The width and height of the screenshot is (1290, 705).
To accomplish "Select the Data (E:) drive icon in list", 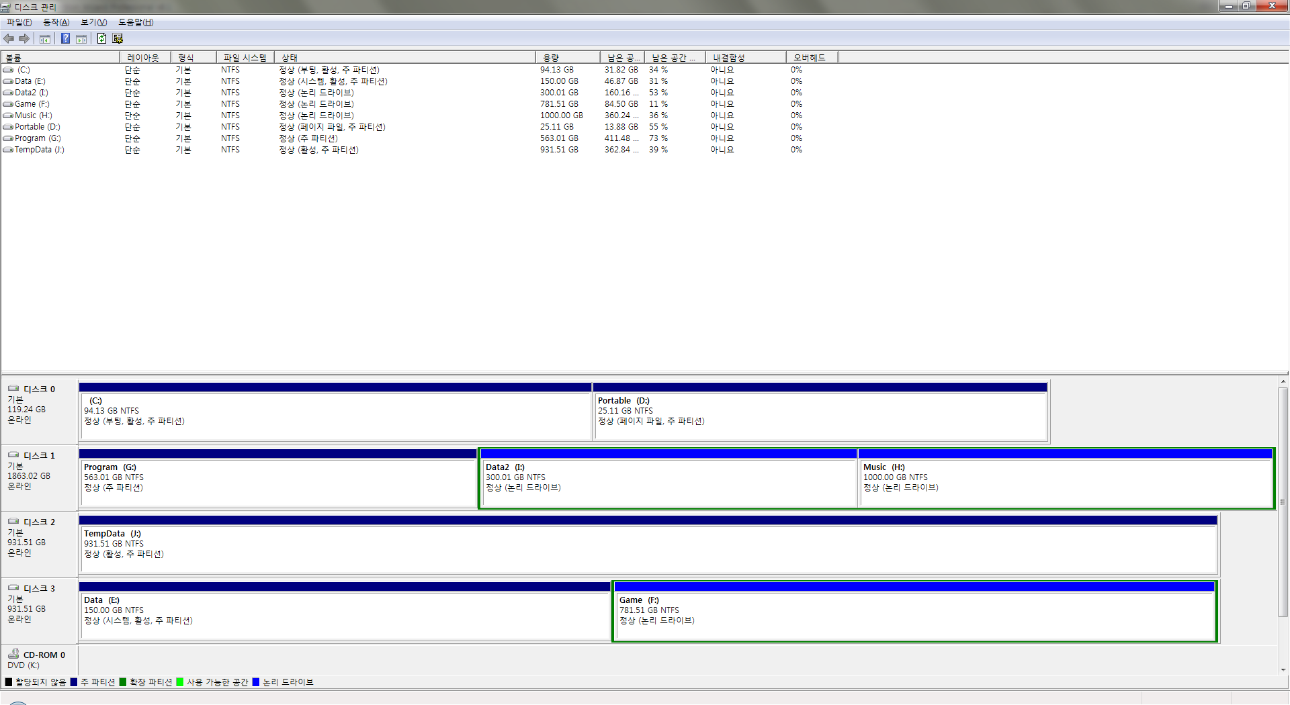I will [x=8, y=81].
